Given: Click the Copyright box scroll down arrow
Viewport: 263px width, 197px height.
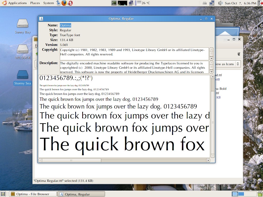Looking at the screenshot, I should point(211,58).
